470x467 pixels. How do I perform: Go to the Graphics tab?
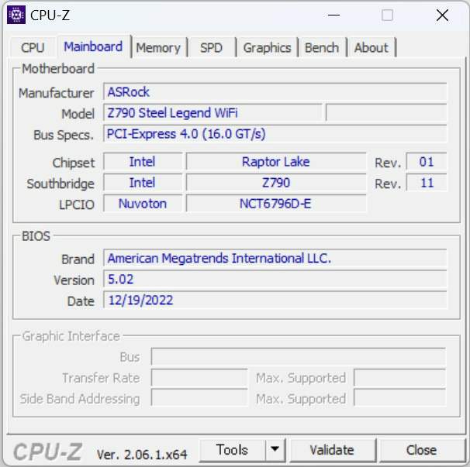(267, 47)
